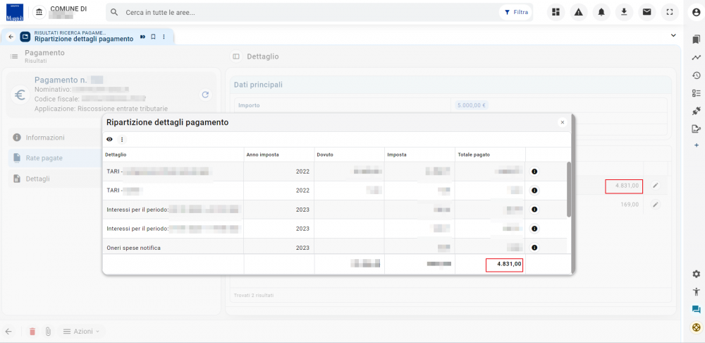Image resolution: width=705 pixels, height=343 pixels.
Task: Open info for the first TARI row
Action: (534, 171)
